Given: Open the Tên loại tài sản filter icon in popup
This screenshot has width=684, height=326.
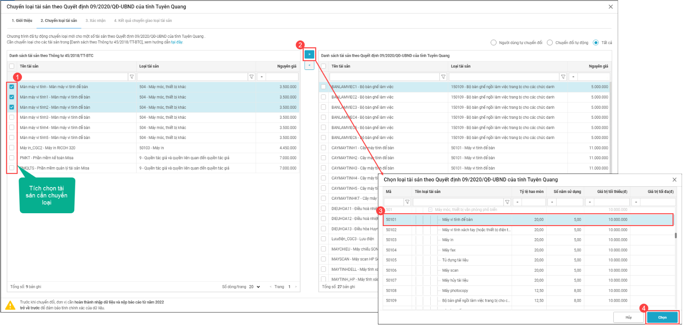Looking at the screenshot, I should (x=507, y=202).
